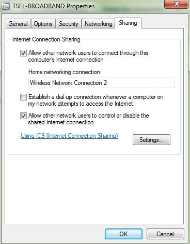Screen dimensions: 190x244
Task: Click the Sharing tab
Action: [x=128, y=23]
